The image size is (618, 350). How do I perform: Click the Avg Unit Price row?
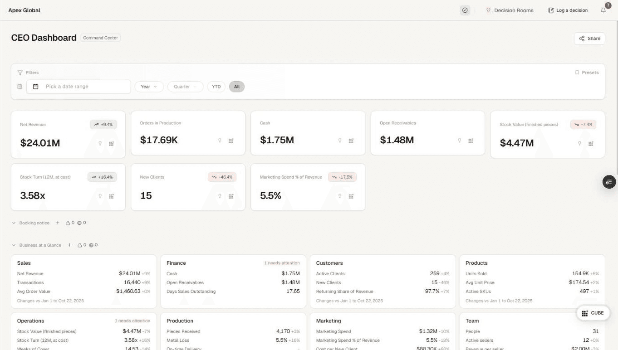(532, 282)
